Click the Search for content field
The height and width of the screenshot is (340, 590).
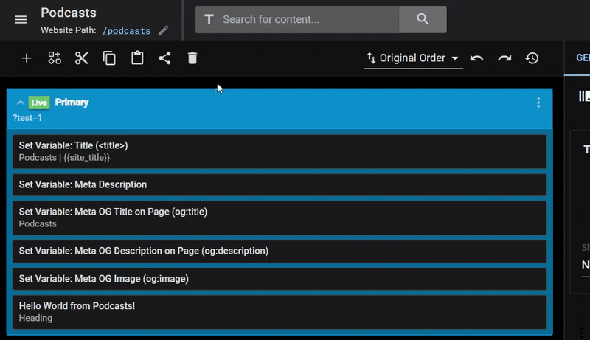pos(310,19)
